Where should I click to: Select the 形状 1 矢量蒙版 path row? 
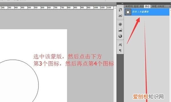(147, 12)
